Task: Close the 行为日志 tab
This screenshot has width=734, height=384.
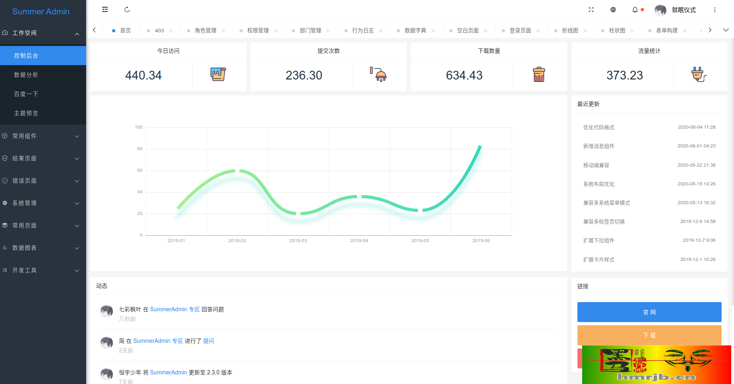Action: (381, 31)
